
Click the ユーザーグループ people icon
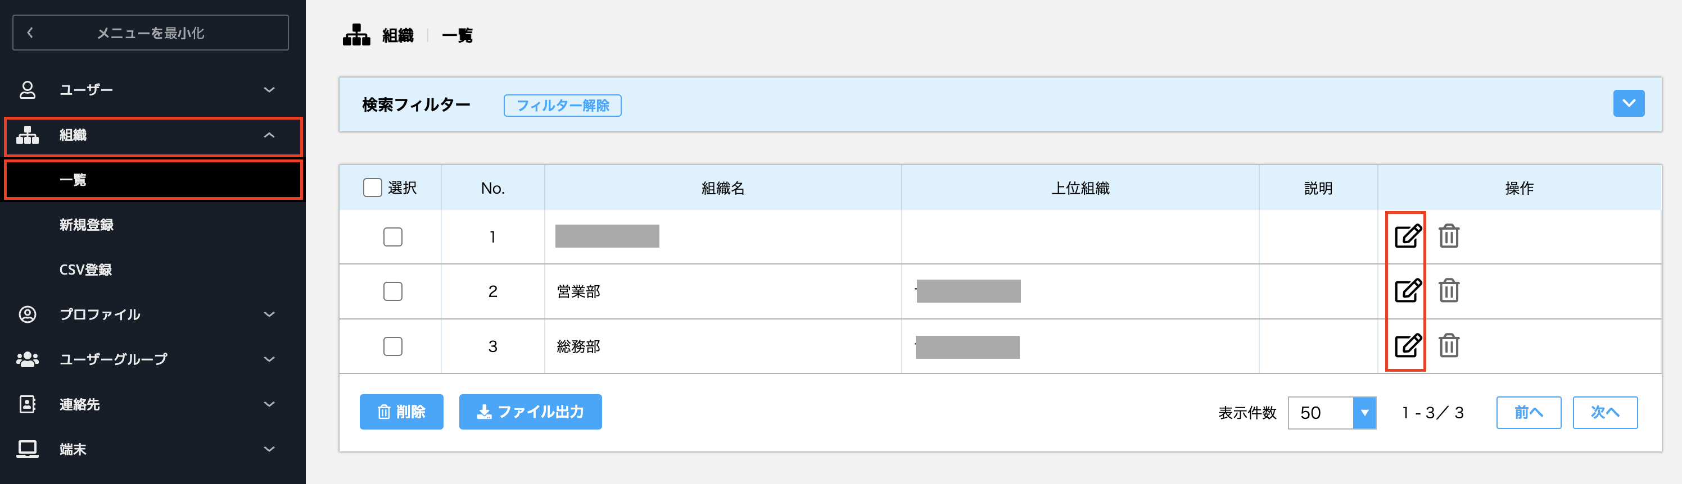28,359
